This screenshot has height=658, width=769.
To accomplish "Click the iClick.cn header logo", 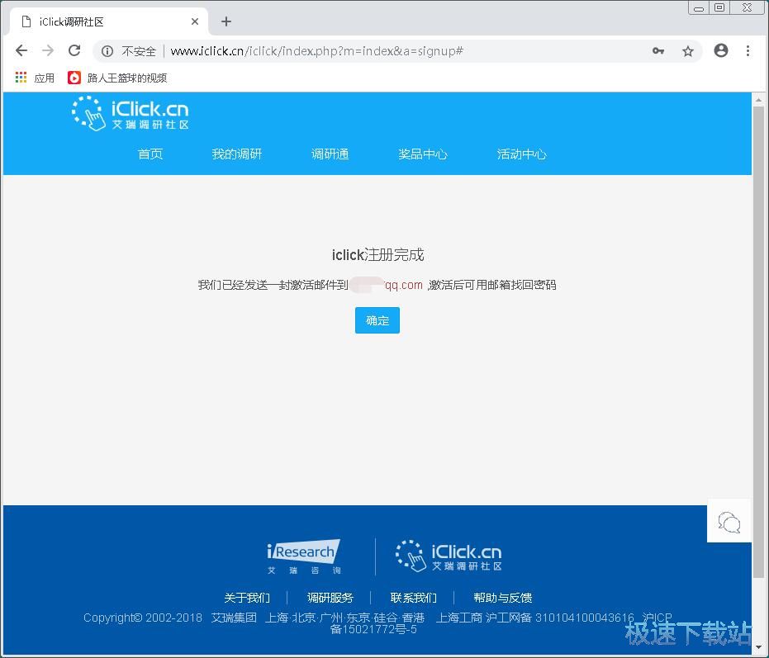I will pos(130,114).
